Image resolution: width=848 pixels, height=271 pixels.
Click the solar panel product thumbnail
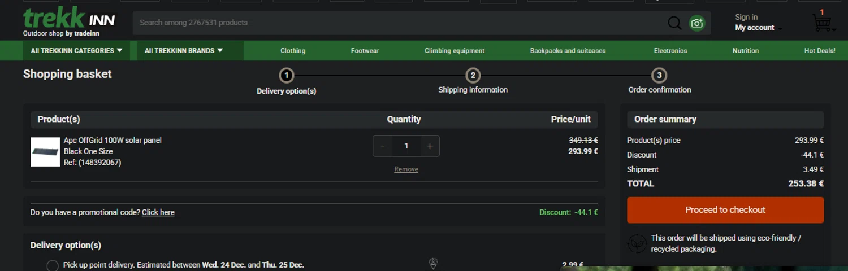[x=45, y=152]
